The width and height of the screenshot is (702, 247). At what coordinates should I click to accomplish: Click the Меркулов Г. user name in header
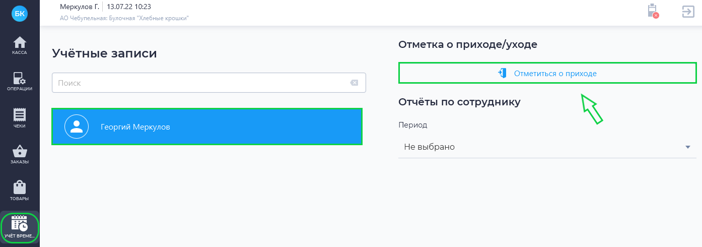pyautogui.click(x=79, y=7)
